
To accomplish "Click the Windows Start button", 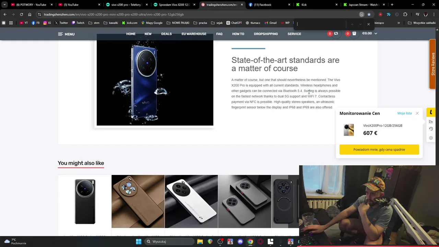I will [x=139, y=242].
